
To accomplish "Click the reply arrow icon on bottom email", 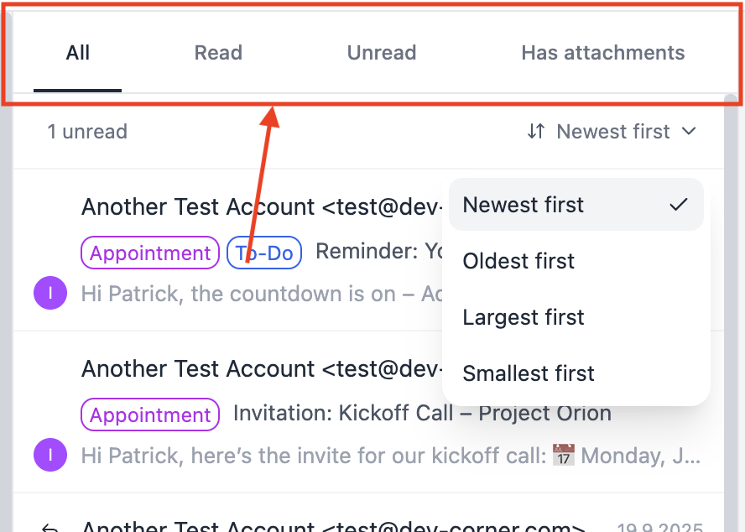I will point(50,527).
